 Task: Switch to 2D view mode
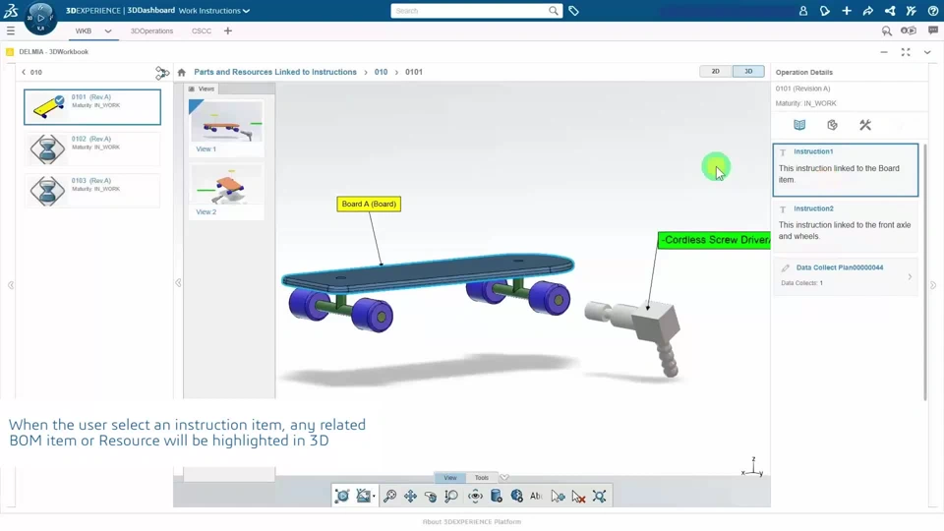click(x=716, y=71)
